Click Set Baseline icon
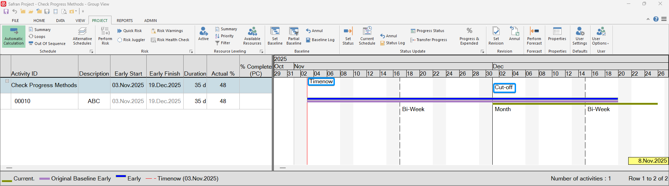 click(x=275, y=36)
